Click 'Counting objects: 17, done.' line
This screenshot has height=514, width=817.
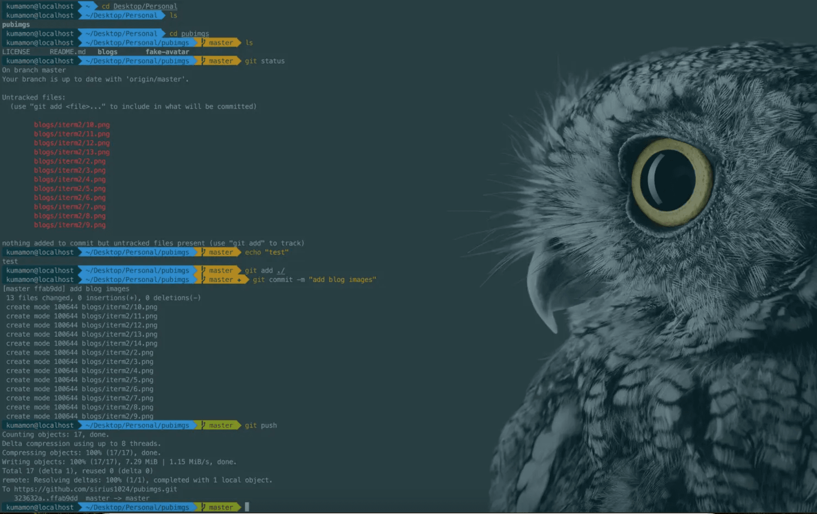pyautogui.click(x=56, y=434)
